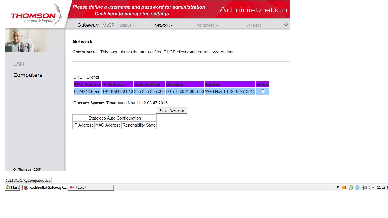Click the 'here' link to change settings
The image size is (388, 218).
tap(112, 14)
